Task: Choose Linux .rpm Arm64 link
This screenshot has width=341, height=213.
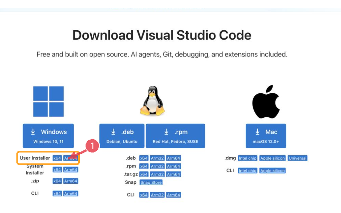Action: click(x=173, y=166)
